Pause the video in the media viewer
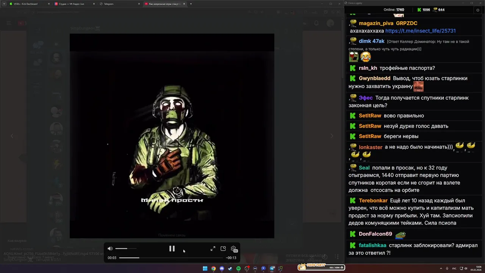485x273 pixels. 172,249
